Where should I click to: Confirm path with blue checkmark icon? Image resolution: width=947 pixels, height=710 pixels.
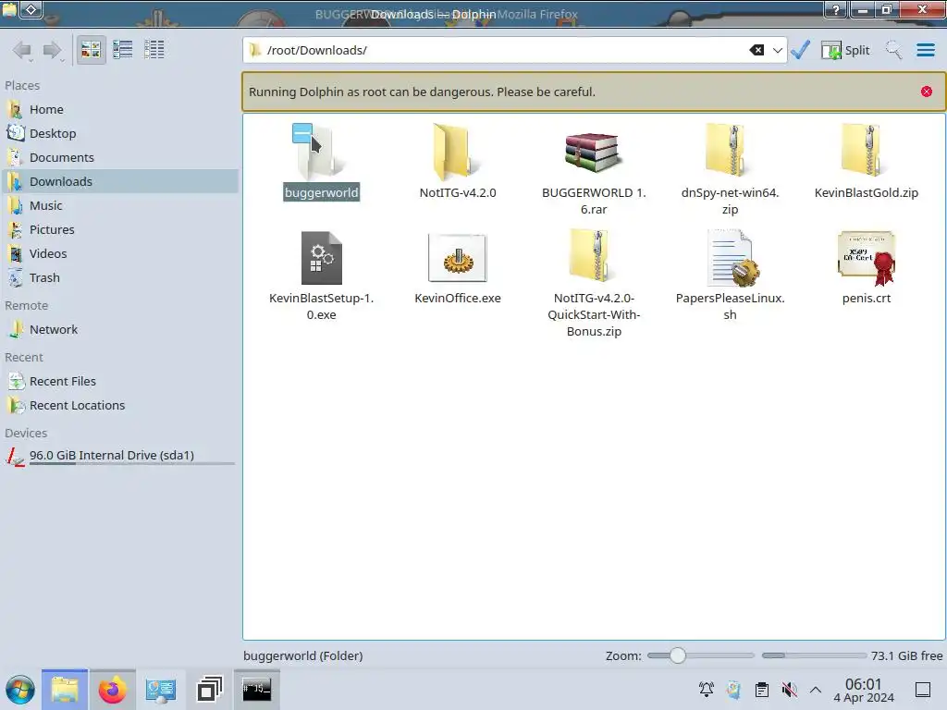tap(801, 50)
